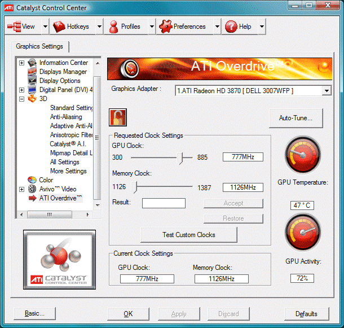Click the Auto-Tune button
Image resolution: width=344 pixels, height=328 pixels.
point(296,118)
